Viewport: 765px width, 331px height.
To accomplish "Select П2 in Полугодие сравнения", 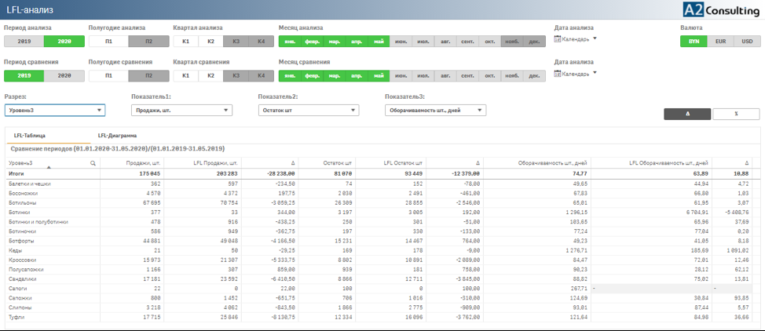I will pos(149,76).
